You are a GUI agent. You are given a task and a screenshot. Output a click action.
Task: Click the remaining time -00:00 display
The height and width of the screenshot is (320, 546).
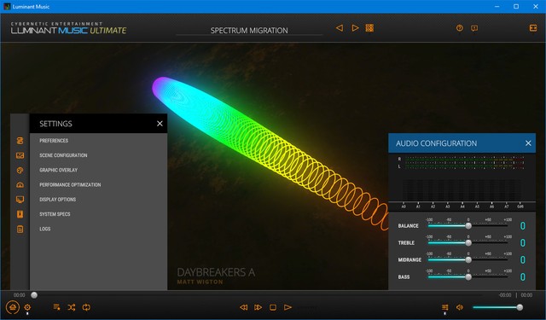point(504,295)
